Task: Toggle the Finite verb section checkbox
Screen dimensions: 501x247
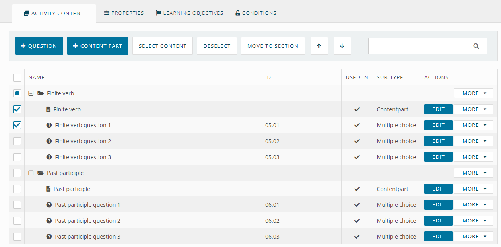Action: pyautogui.click(x=17, y=93)
